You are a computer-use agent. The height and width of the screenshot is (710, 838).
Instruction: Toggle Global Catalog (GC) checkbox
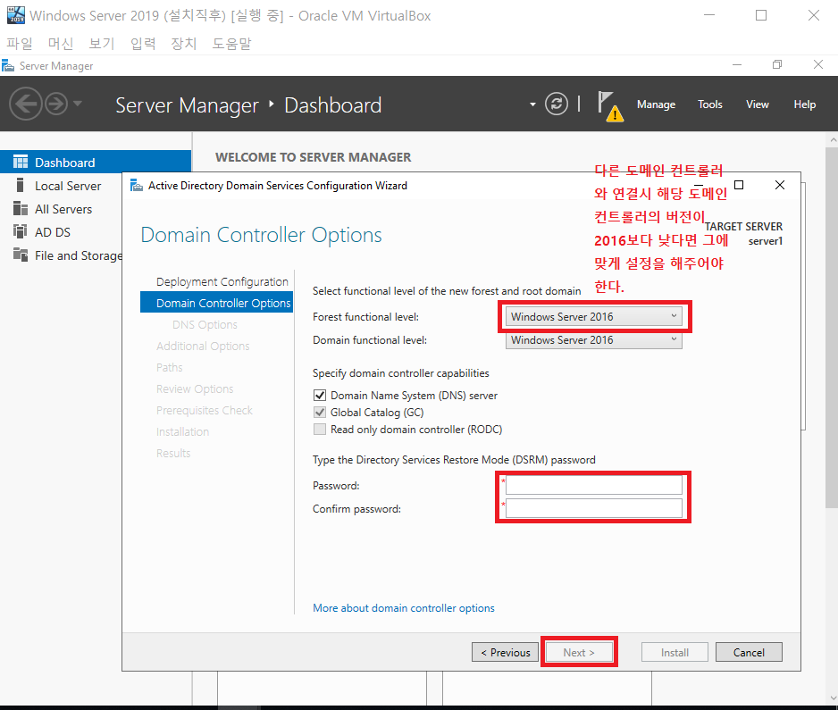320,413
